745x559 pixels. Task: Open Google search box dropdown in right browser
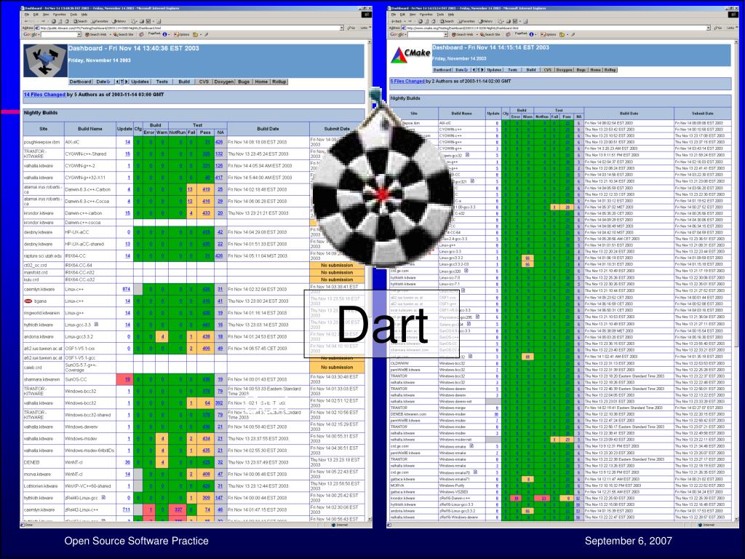(x=446, y=34)
